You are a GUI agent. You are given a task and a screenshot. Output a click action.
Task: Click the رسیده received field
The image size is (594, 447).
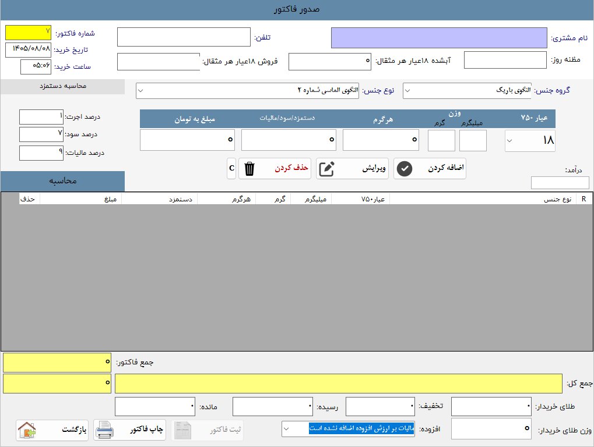click(273, 406)
